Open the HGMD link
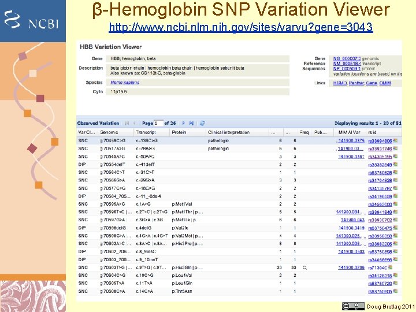 click(x=340, y=83)
